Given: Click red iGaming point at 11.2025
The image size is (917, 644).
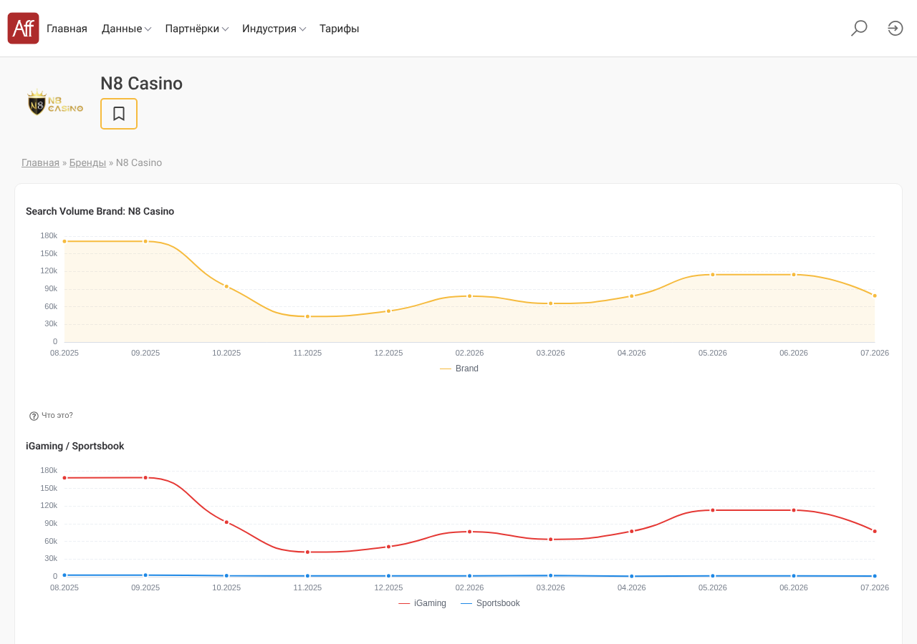Looking at the screenshot, I should click(x=307, y=552).
